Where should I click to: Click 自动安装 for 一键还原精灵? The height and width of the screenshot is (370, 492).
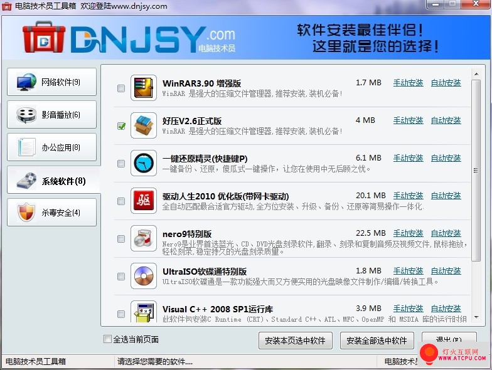(x=446, y=158)
